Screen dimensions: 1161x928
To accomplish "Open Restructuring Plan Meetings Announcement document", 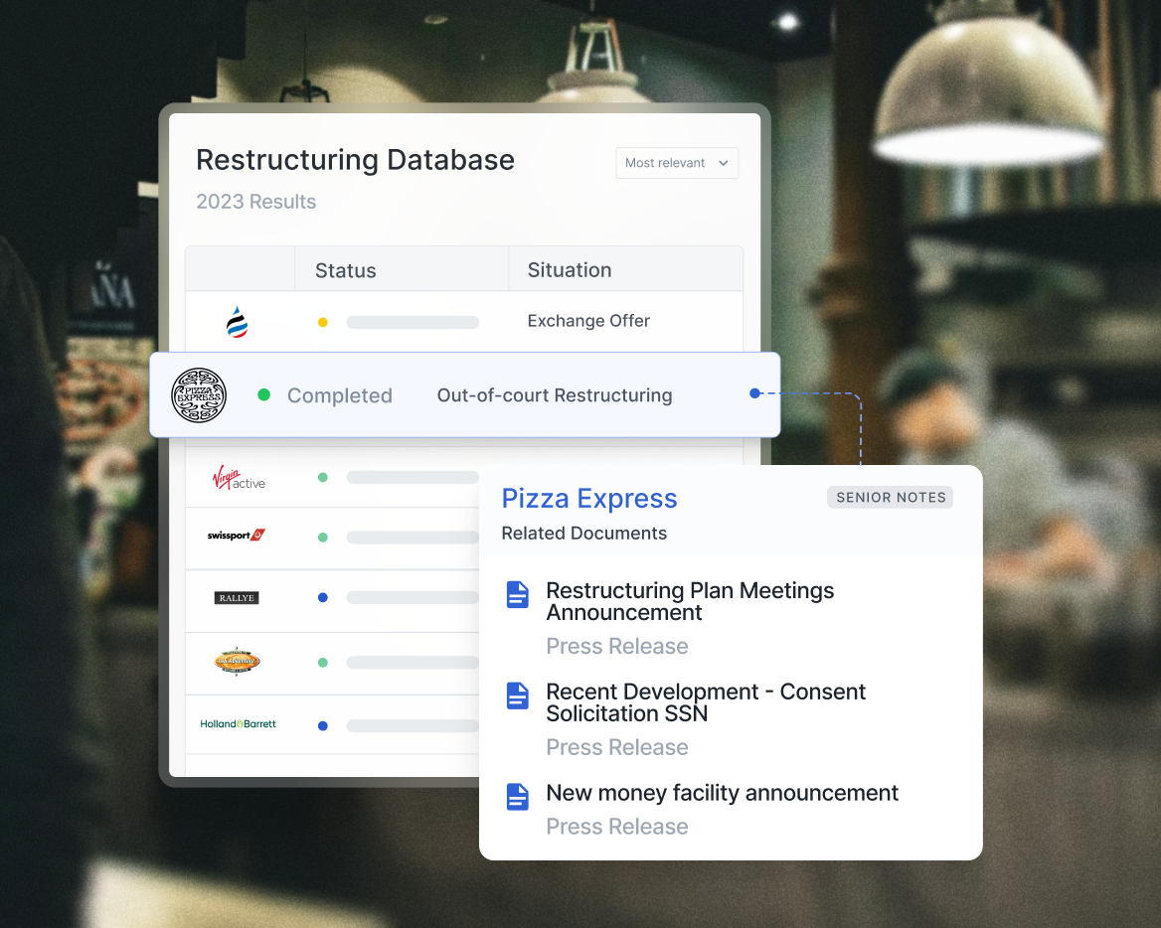I will point(690,602).
